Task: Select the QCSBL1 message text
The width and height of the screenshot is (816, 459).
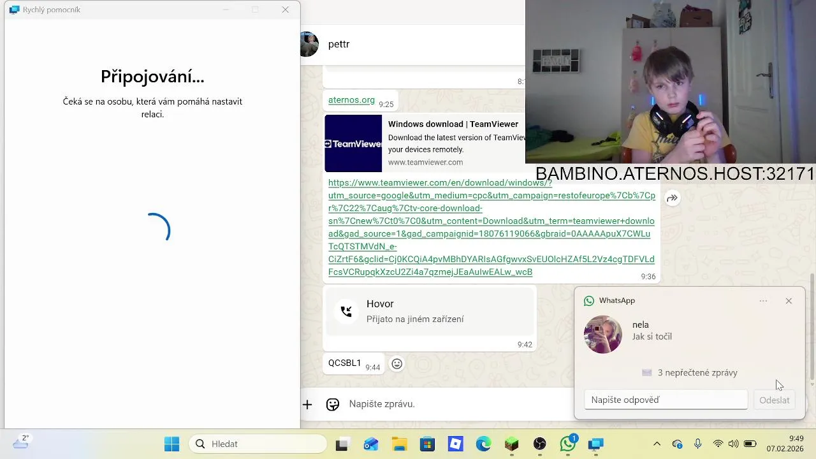Action: (344, 363)
